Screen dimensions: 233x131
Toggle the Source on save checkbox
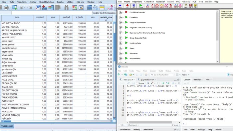[x=137, y=83]
